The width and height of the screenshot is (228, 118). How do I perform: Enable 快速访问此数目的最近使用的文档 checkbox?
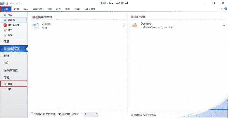[x=32, y=114]
